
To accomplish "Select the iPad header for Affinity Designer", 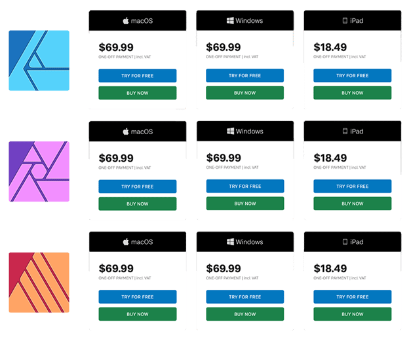I will [353, 20].
